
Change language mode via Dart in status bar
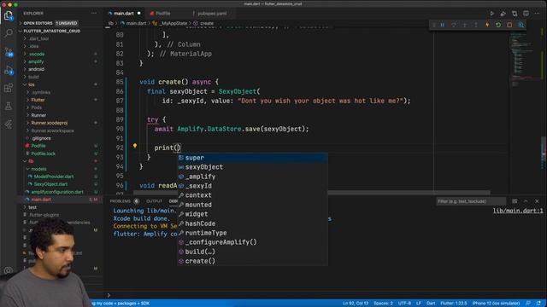[431, 304]
